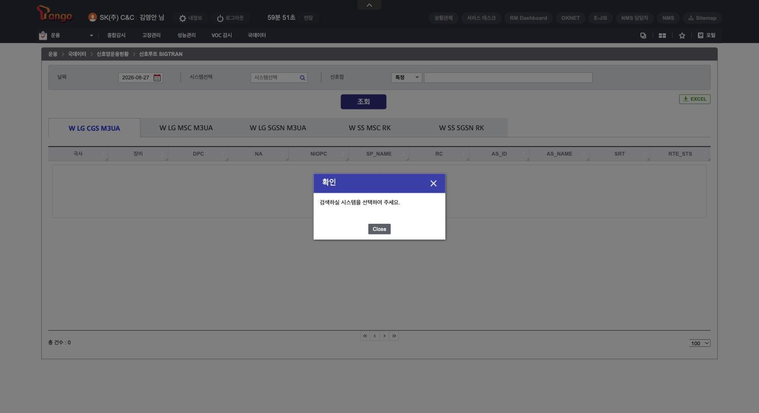Close the 확인 dialog with X icon
759x413 pixels.
[x=433, y=184]
